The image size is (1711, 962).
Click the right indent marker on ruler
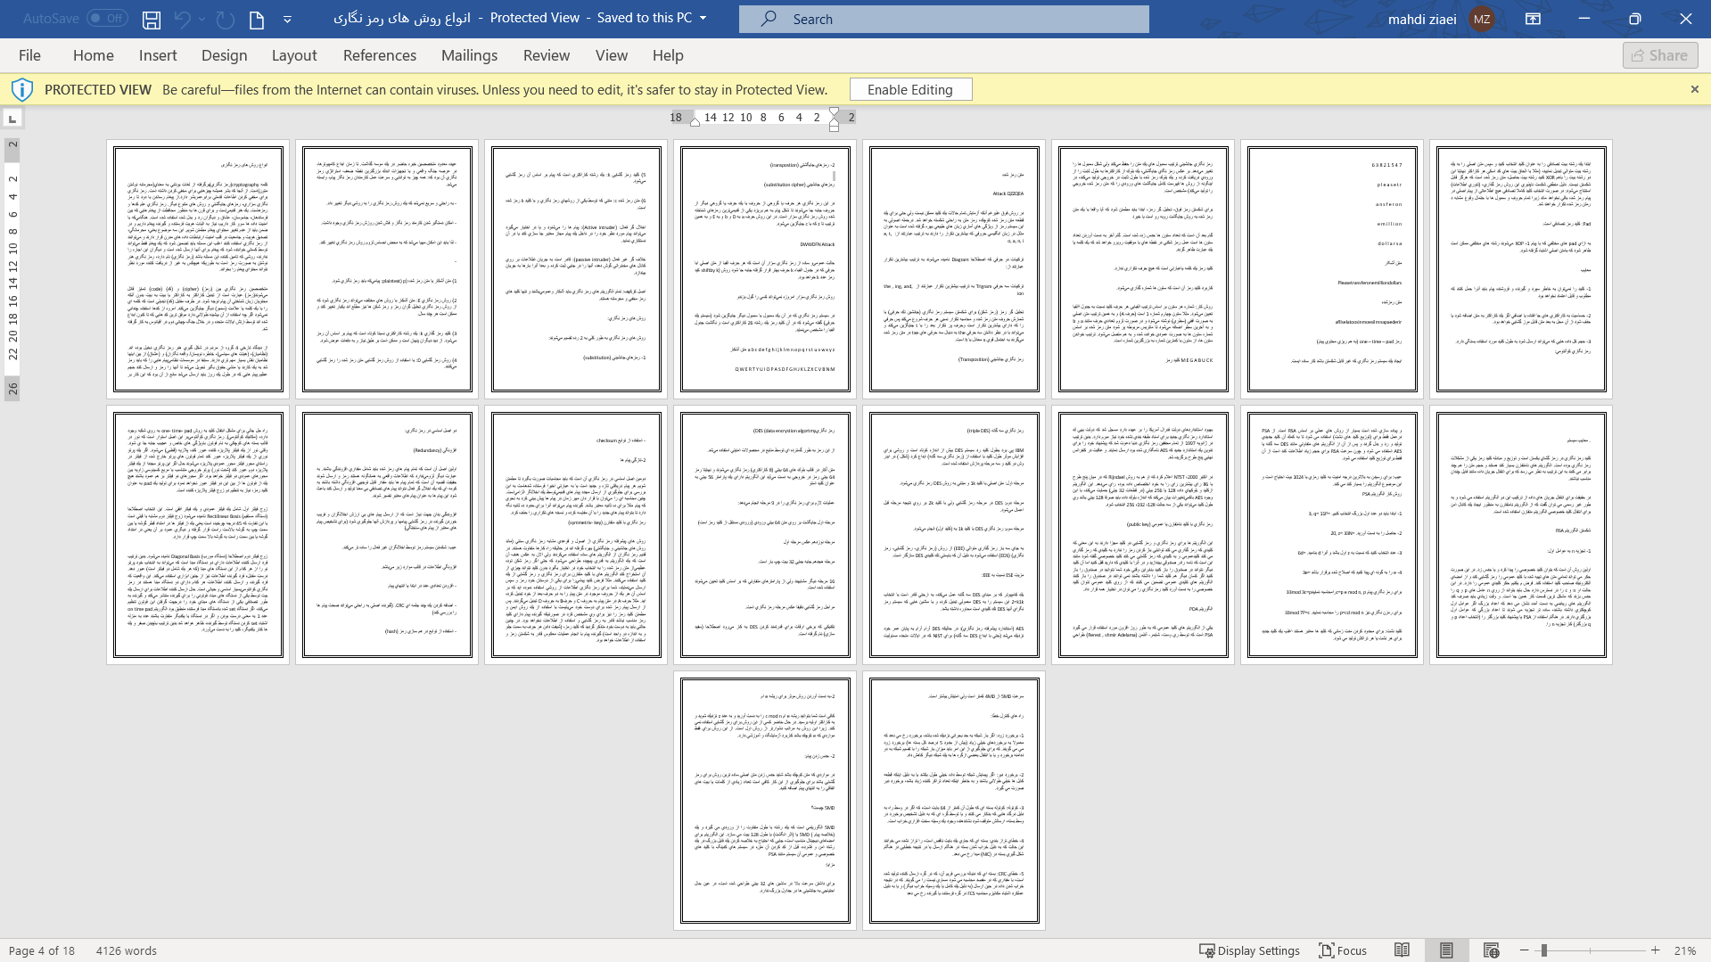(695, 122)
